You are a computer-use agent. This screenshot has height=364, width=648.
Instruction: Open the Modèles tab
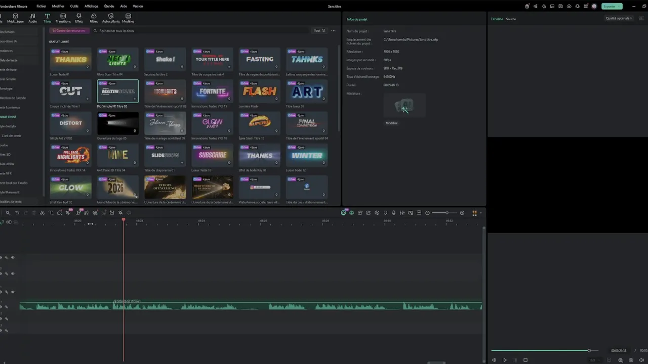tap(128, 18)
